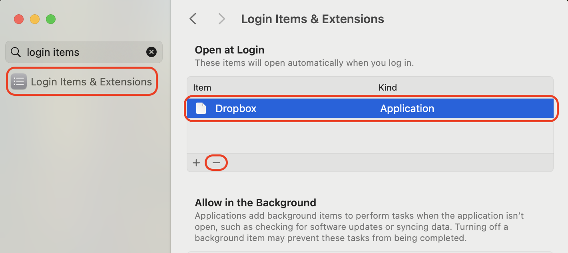The width and height of the screenshot is (568, 253).
Task: Click the Login Items & Extensions page title
Action: point(312,18)
